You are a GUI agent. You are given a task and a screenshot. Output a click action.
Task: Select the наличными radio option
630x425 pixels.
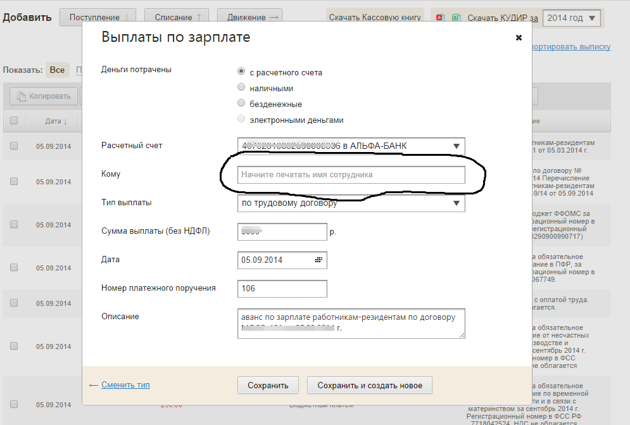point(241,88)
